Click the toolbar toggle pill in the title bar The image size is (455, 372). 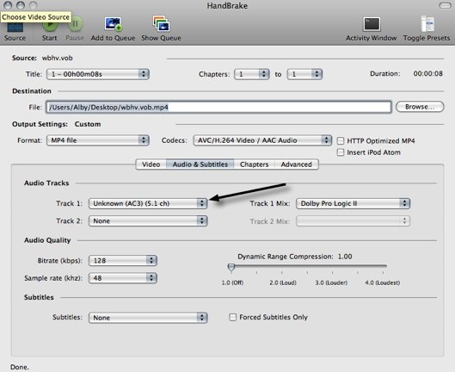[445, 5]
